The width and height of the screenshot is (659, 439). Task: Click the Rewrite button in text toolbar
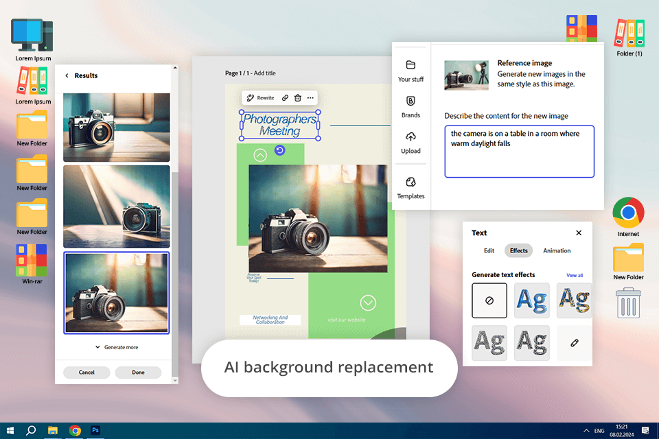261,98
